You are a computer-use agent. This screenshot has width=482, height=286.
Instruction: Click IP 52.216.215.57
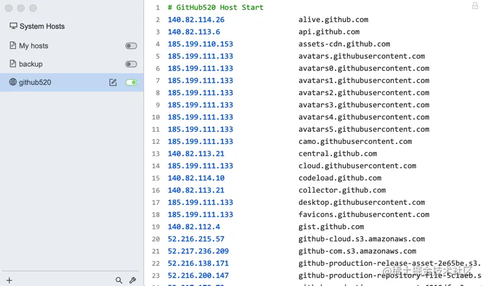click(x=196, y=239)
